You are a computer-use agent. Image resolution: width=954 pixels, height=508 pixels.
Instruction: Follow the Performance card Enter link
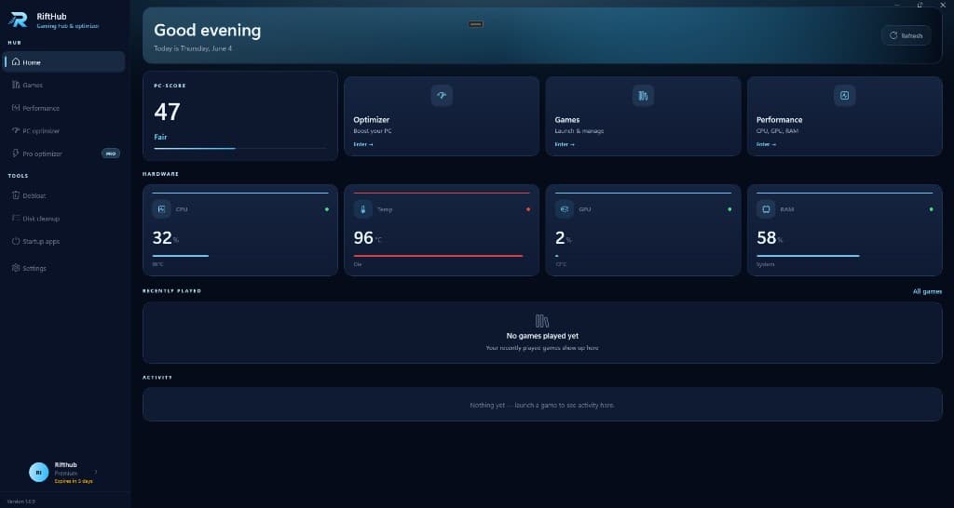[766, 144]
